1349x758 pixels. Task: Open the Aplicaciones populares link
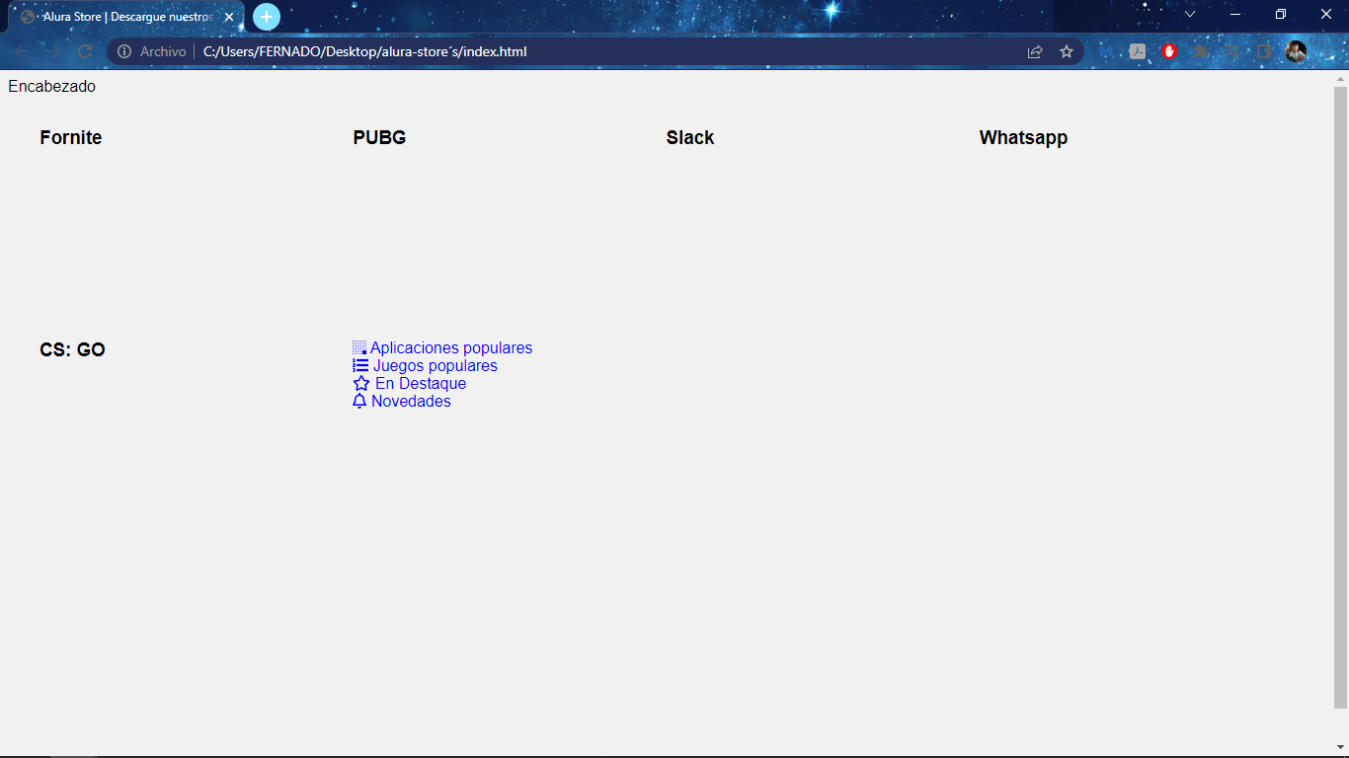tap(450, 347)
